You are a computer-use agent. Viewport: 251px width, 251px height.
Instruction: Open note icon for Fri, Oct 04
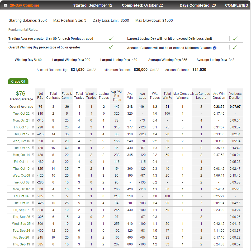[33, 196]
